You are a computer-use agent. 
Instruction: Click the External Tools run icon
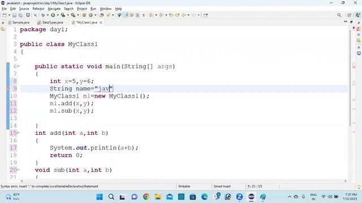[73, 15]
